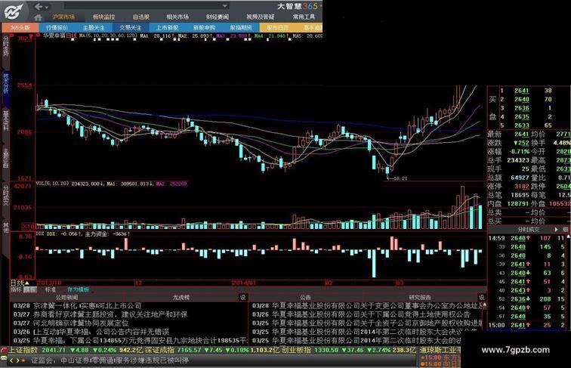The image size is (571, 368).
Task: Click the envelope message icon at bottom left
Action: [x=4, y=359]
